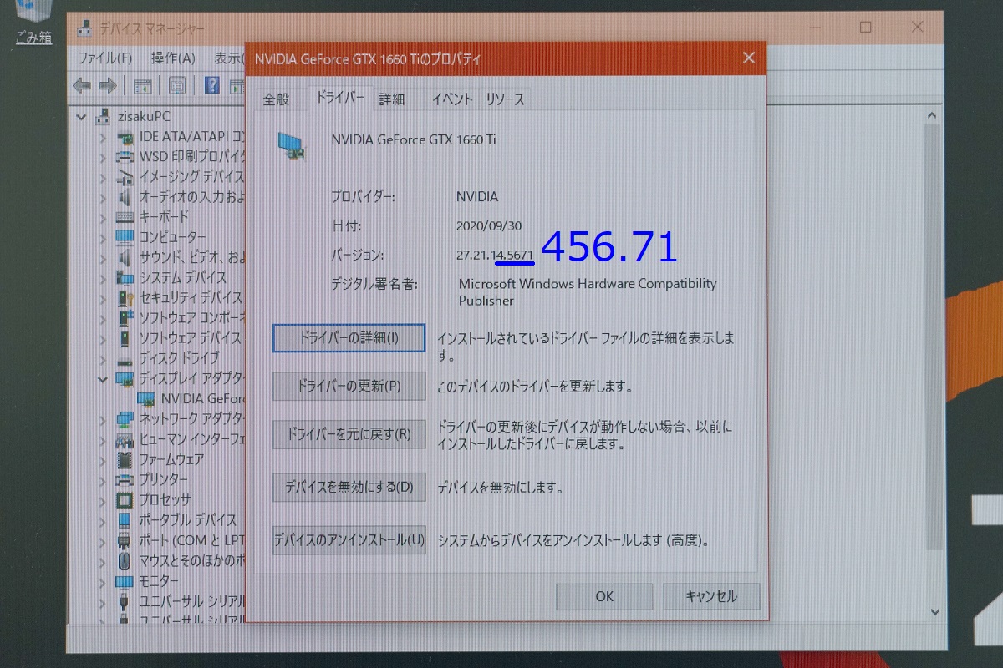Click the イメージング デバイス category icon
Screen dimensions: 1003x668
click(125, 177)
